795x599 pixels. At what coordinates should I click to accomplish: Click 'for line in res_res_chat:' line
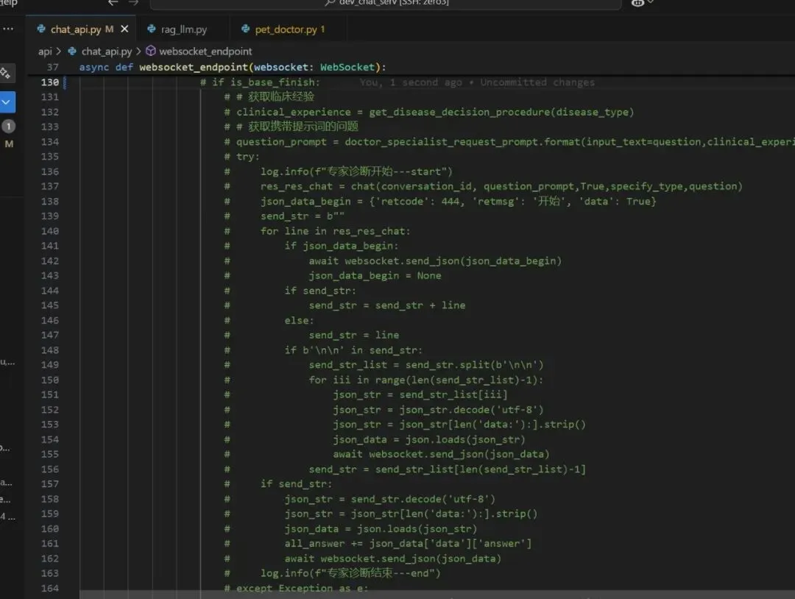click(335, 231)
